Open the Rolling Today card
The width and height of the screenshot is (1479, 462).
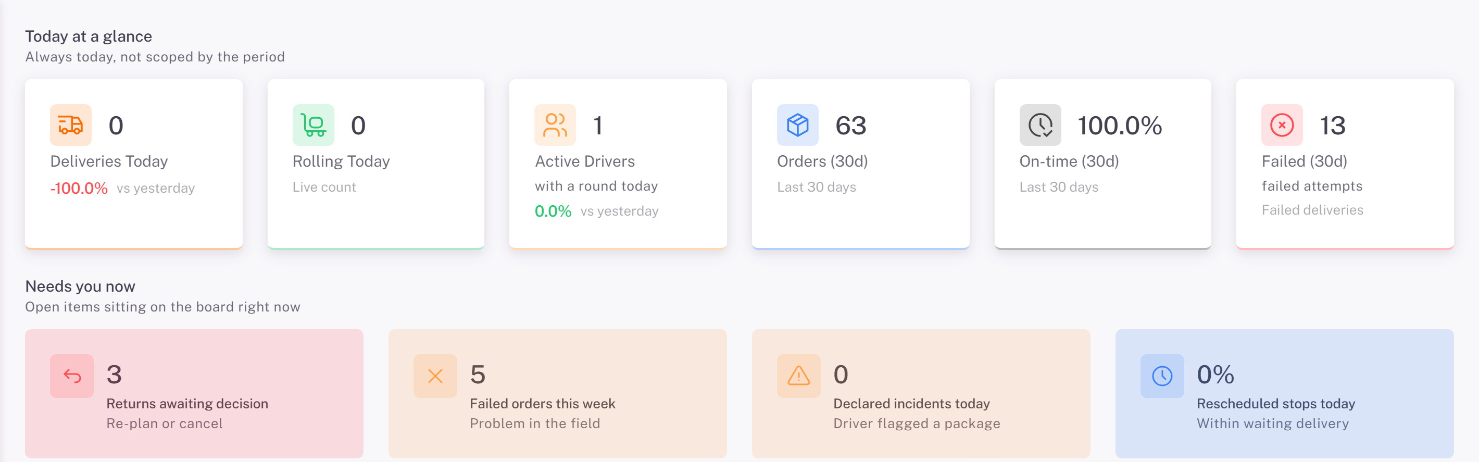376,164
